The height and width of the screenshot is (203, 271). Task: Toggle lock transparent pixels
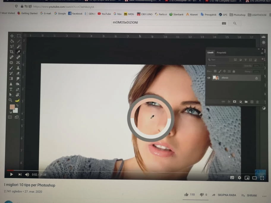215,71
